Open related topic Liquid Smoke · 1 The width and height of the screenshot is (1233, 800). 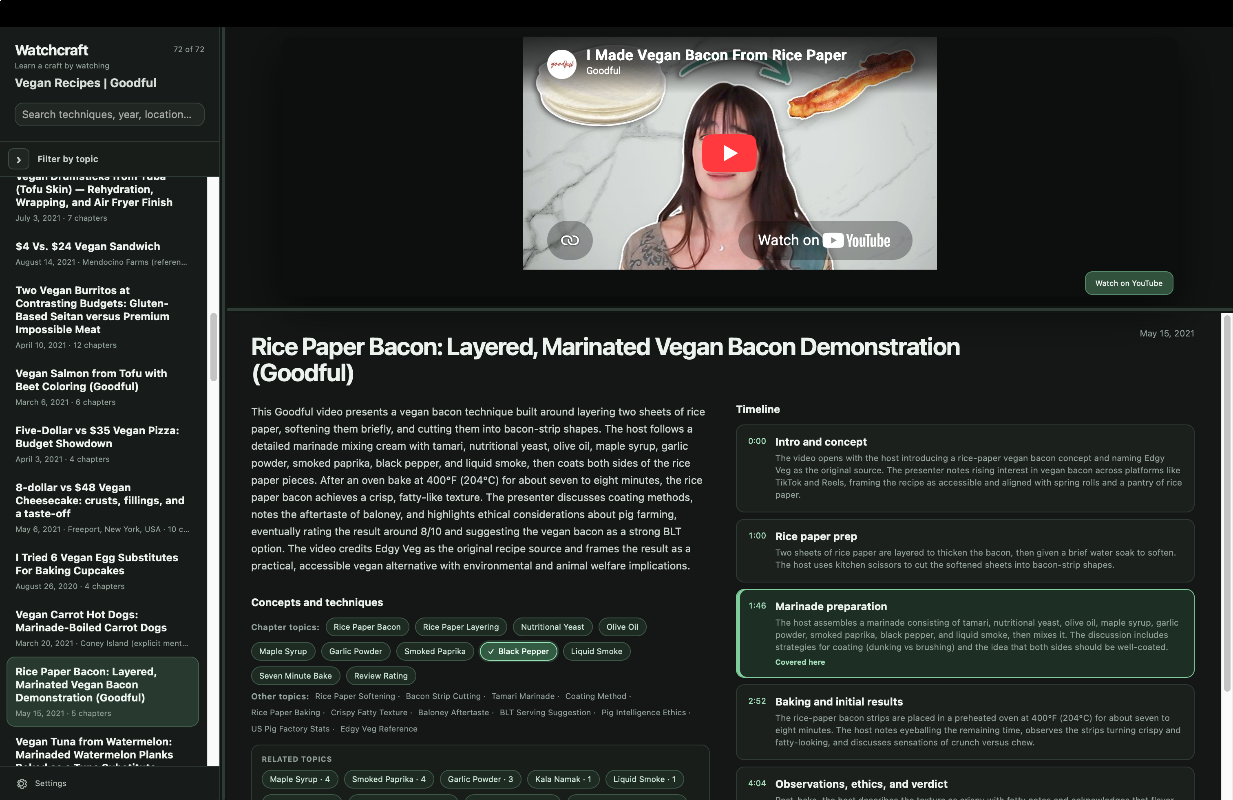[x=644, y=779]
